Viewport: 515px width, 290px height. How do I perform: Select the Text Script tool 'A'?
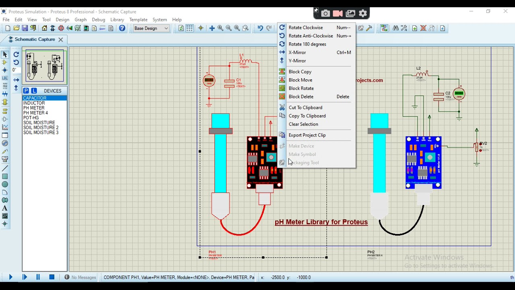[x=5, y=208]
